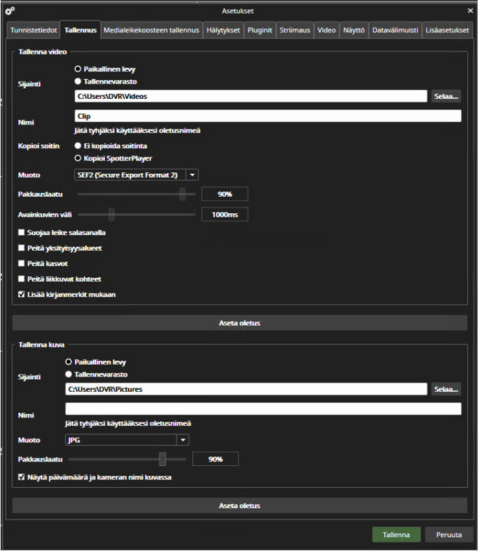
Task: Expand the JPG image format dropdown
Action: coord(183,440)
